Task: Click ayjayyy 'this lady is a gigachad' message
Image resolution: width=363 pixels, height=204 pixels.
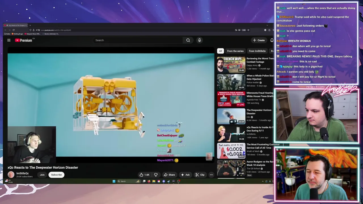Action: coord(299,67)
